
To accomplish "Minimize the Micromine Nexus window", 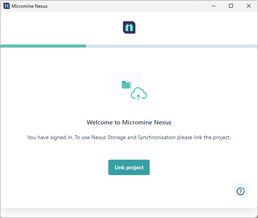I will tap(213, 6).
